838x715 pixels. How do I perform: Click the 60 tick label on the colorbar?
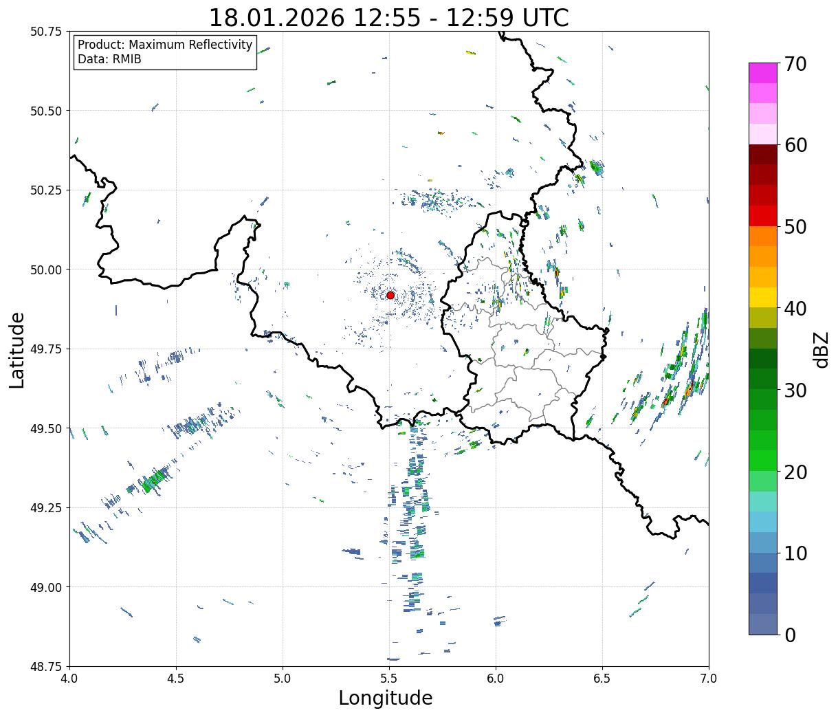click(795, 145)
